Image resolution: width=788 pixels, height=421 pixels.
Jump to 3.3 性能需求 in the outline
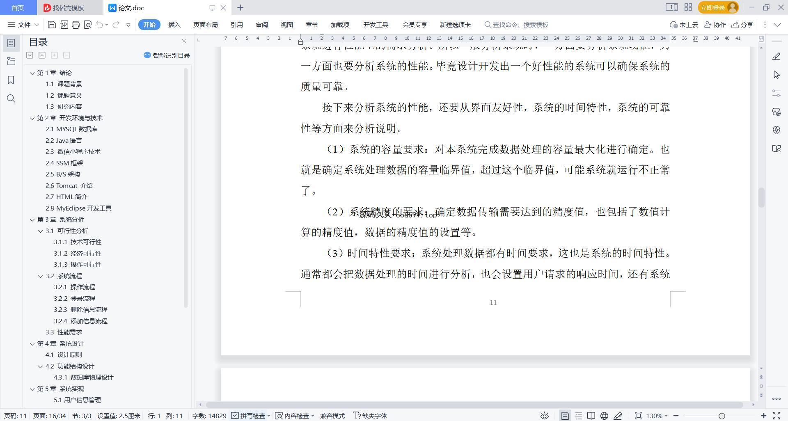tap(64, 332)
